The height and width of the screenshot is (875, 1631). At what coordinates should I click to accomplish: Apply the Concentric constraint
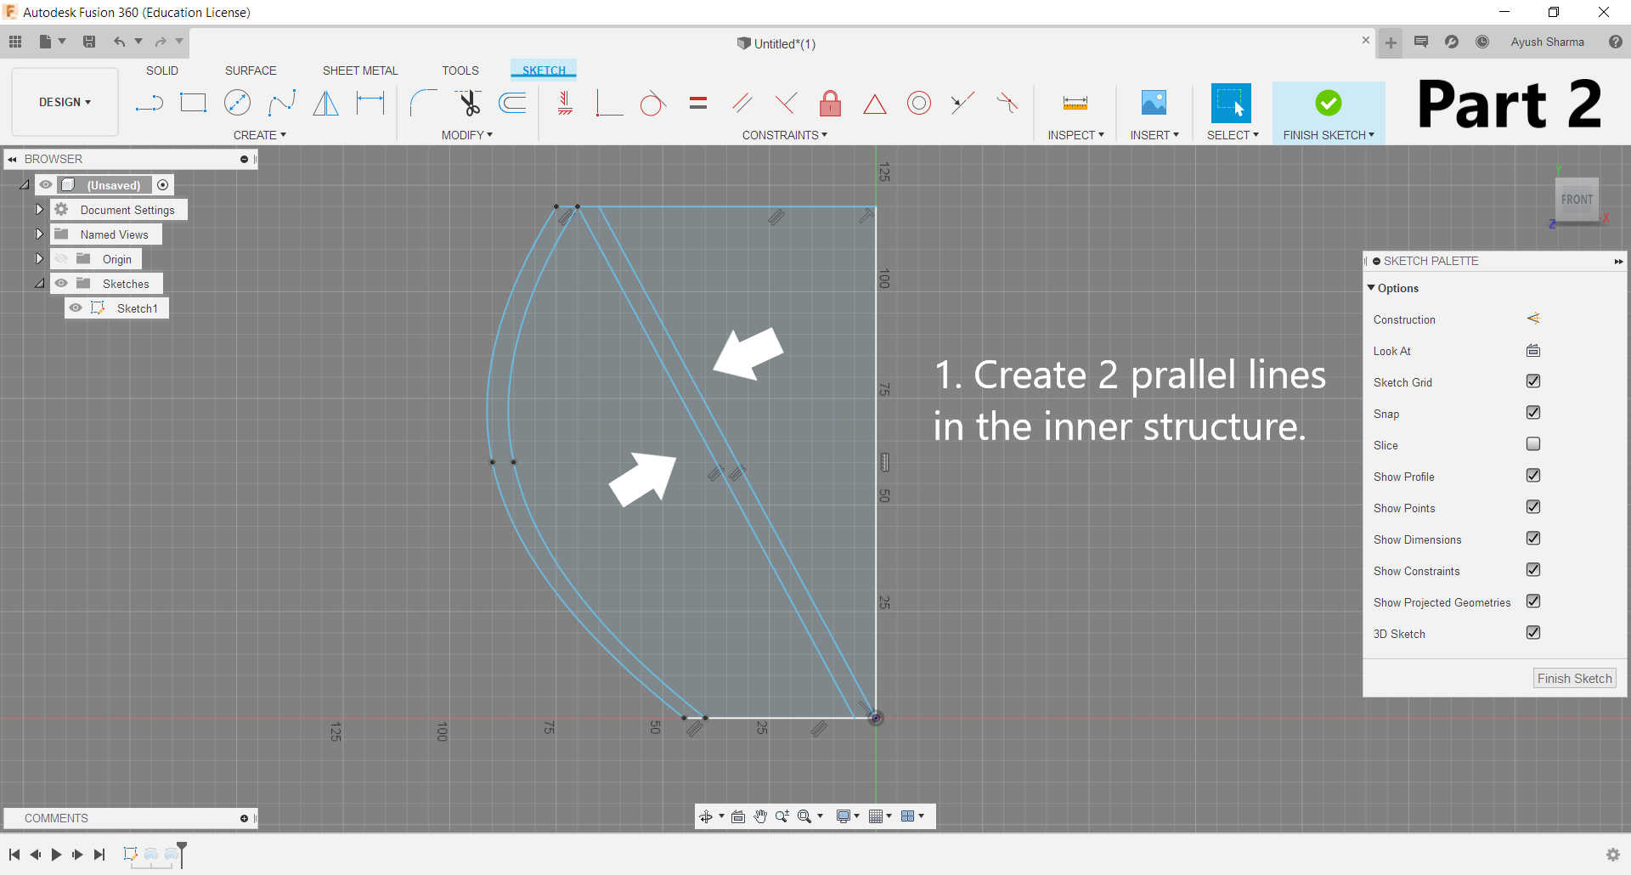pos(919,104)
